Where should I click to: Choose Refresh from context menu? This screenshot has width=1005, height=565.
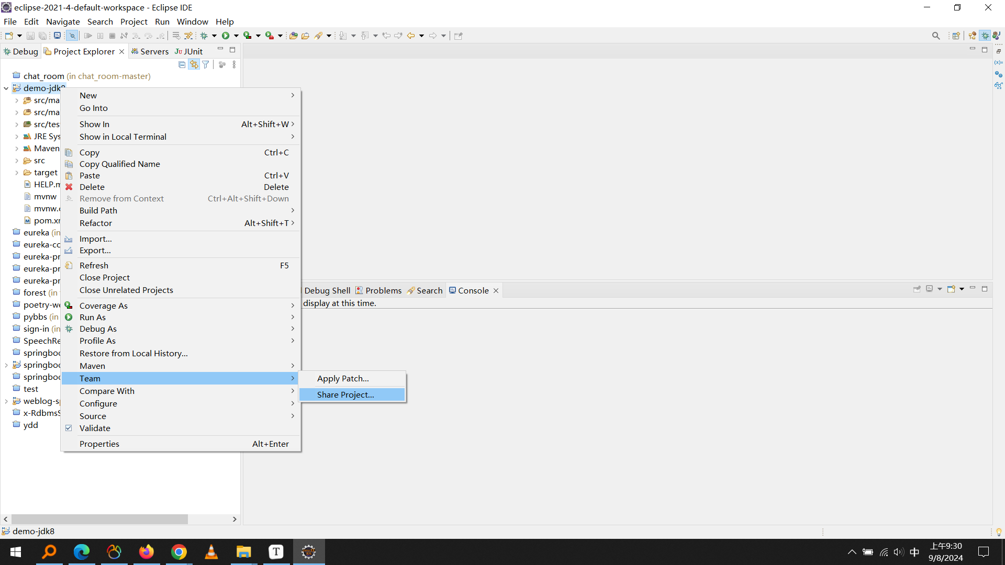(181, 265)
